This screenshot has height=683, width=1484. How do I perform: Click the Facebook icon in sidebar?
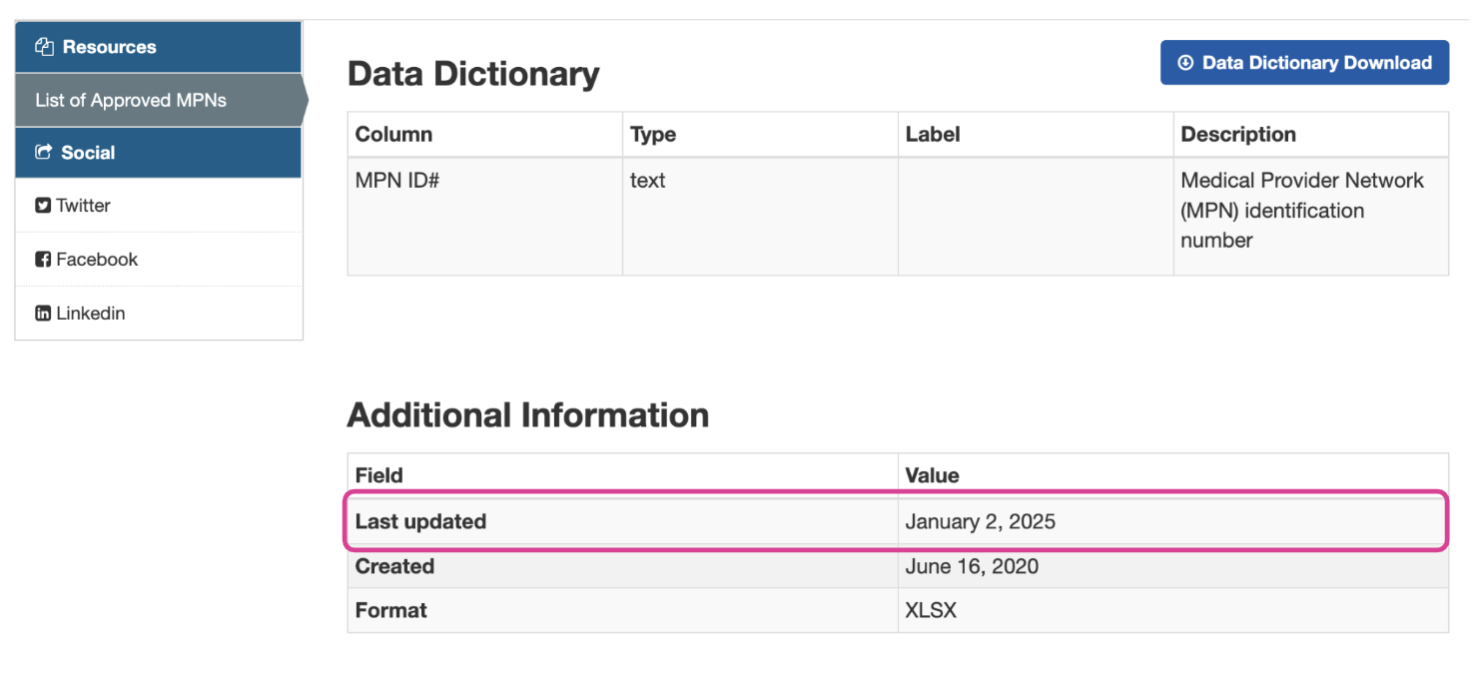coord(43,260)
